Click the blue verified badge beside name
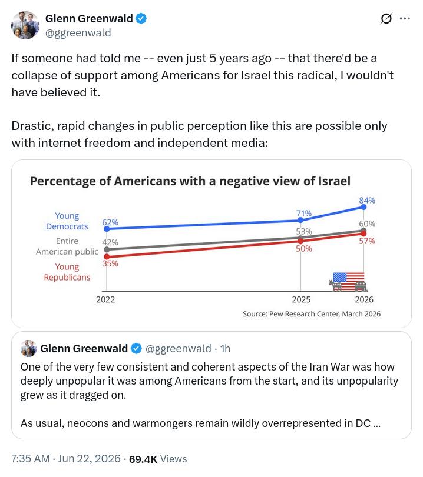The image size is (423, 477). click(x=141, y=19)
